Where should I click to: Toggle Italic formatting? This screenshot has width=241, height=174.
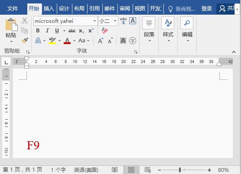pyautogui.click(x=47, y=31)
